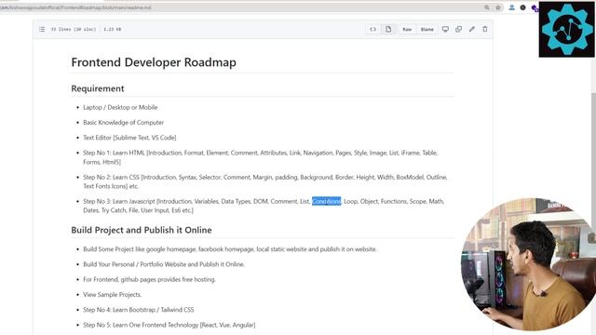The height and width of the screenshot is (335, 596).
Task: Open the blue browser profile icon
Action: 511,7
